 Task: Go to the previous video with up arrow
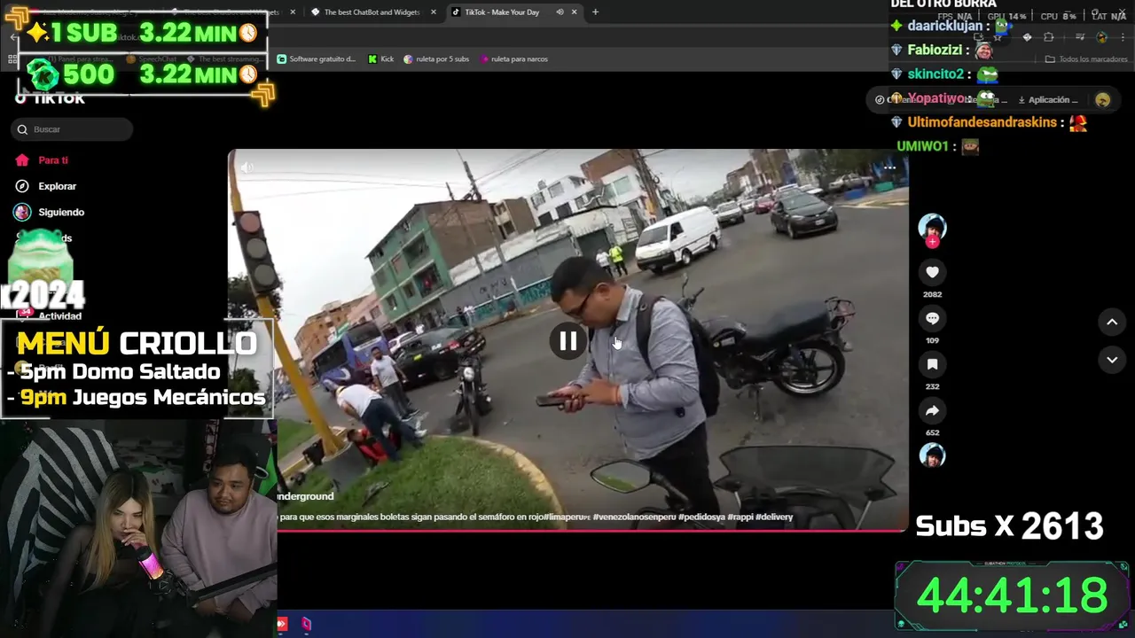[x=1112, y=322]
